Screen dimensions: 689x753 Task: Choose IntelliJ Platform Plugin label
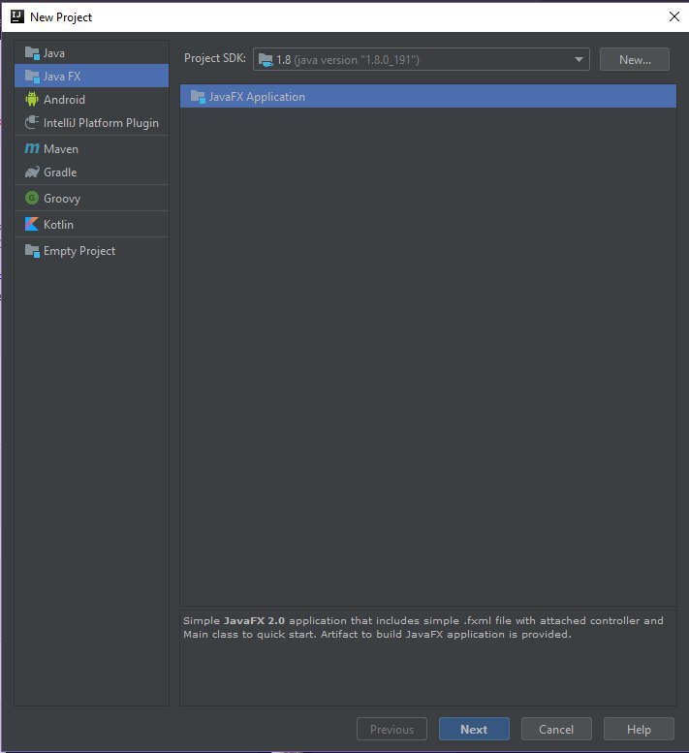pyautogui.click(x=101, y=123)
